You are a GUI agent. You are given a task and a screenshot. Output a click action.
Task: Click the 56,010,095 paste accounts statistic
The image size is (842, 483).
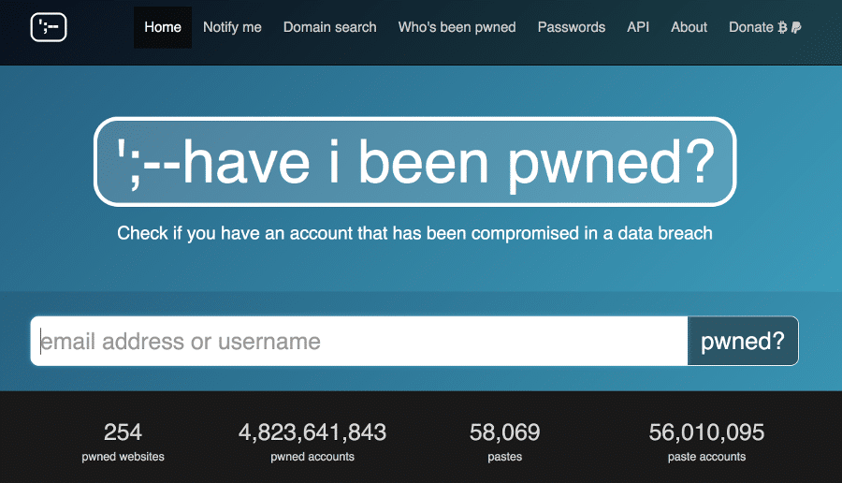(706, 432)
